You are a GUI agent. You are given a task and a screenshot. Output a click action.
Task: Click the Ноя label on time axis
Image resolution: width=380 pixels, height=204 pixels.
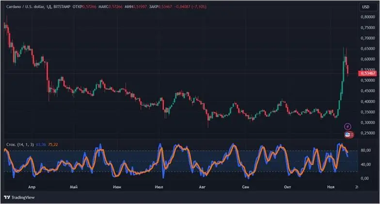point(331,187)
